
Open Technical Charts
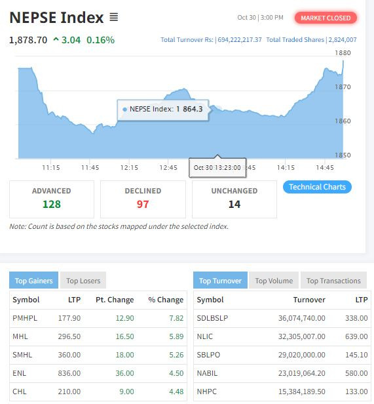(x=317, y=187)
